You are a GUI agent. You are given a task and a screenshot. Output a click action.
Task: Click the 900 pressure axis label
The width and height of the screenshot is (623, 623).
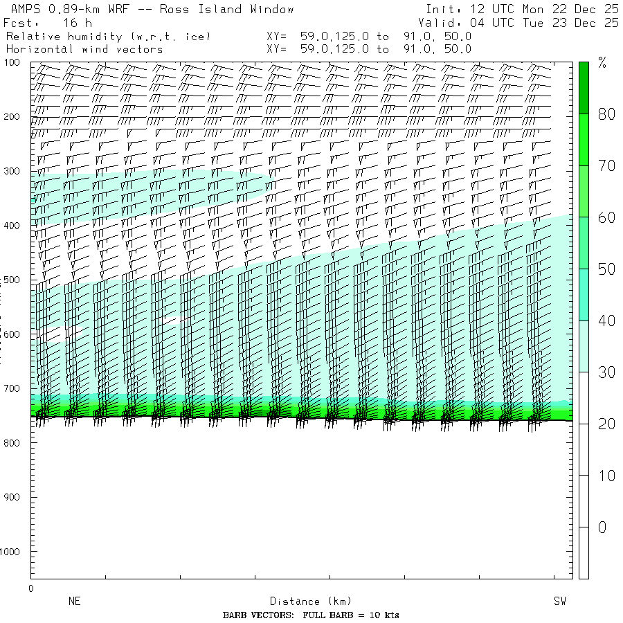(x=12, y=497)
